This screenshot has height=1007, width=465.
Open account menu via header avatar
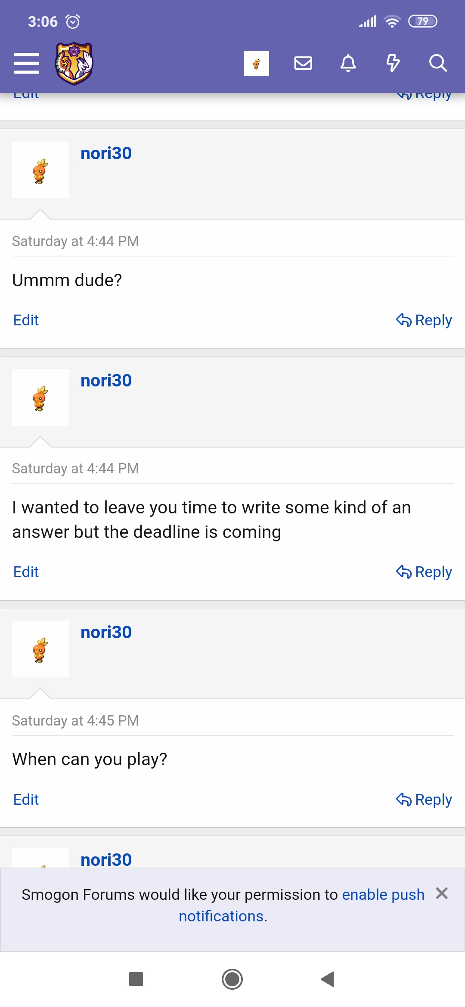point(256,63)
